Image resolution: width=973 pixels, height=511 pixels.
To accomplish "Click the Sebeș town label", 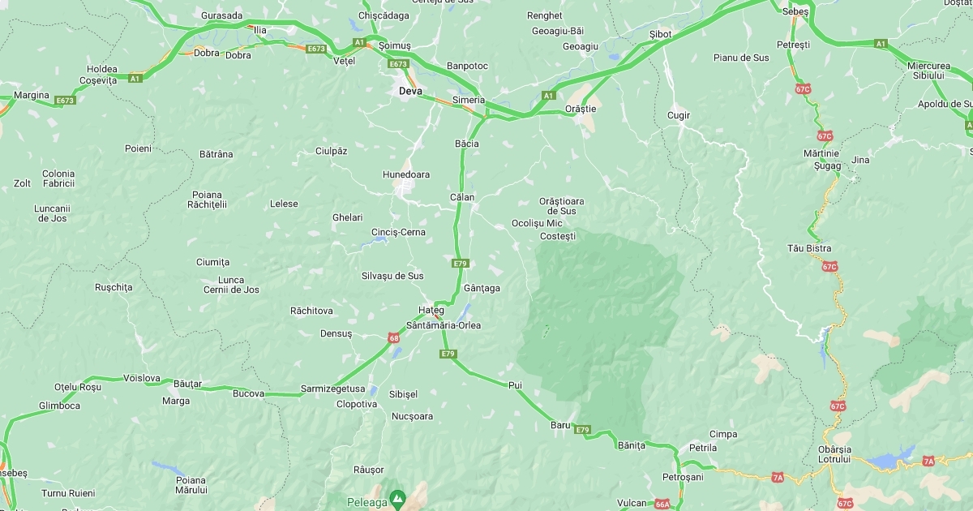I will 795,11.
